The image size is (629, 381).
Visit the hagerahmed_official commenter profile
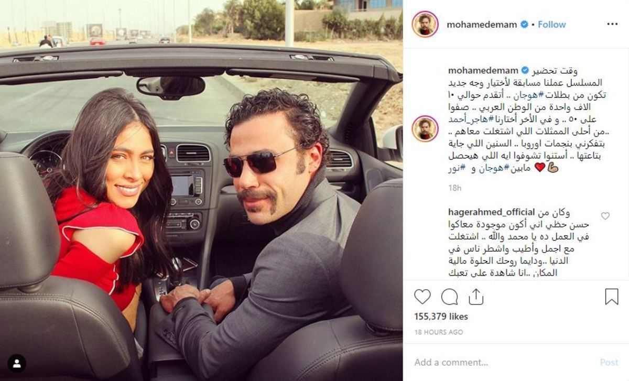492,212
